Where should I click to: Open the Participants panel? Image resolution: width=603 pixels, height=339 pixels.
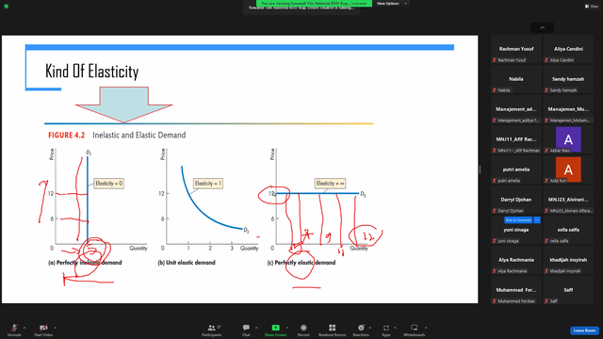pyautogui.click(x=212, y=330)
